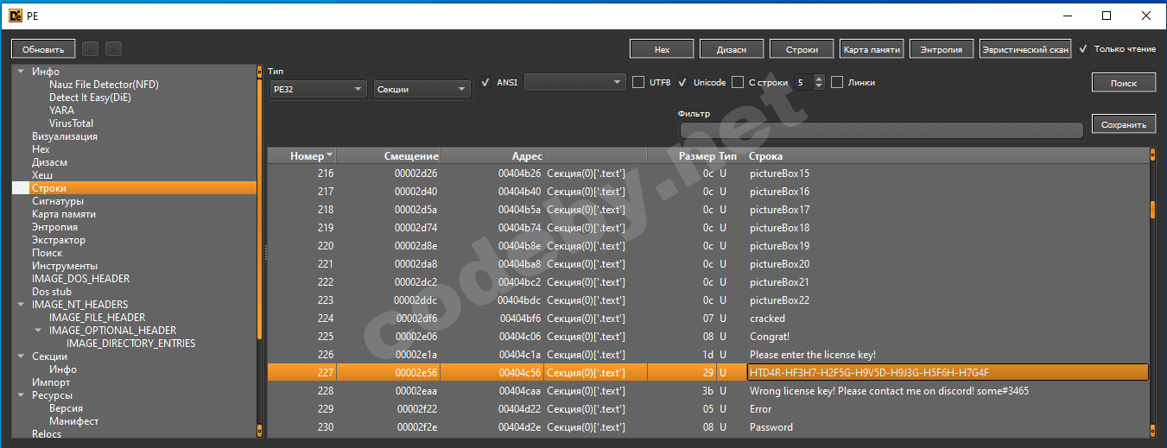The width and height of the screenshot is (1167, 448).
Task: Run Эвристический скан button
Action: click(1025, 49)
